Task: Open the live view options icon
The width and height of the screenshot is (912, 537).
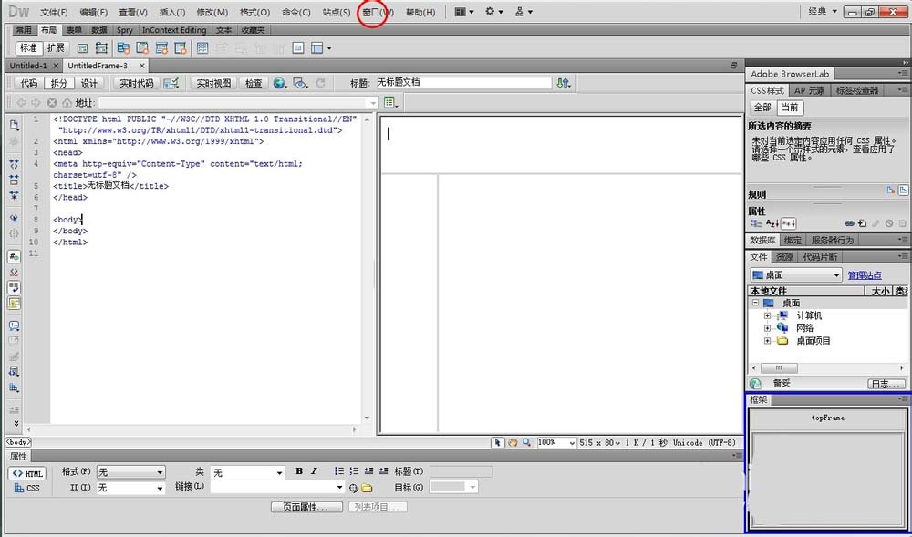Action: [x=390, y=103]
